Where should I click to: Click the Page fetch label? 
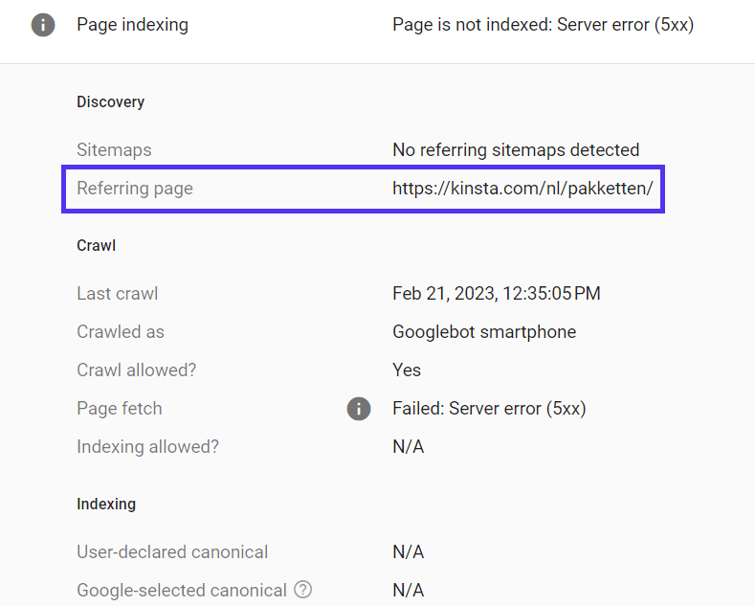point(120,409)
